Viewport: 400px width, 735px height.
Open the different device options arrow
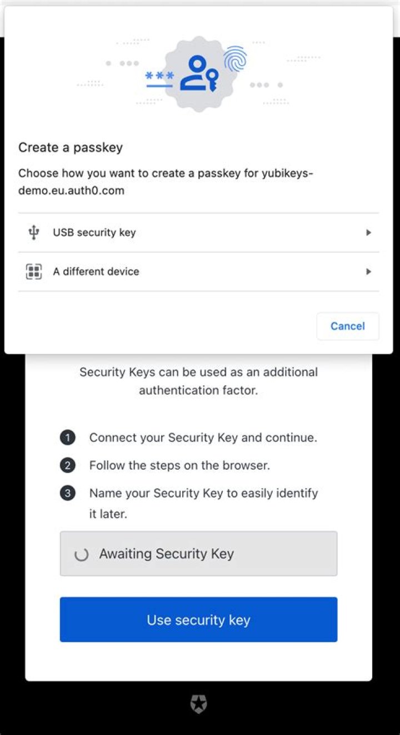click(368, 271)
